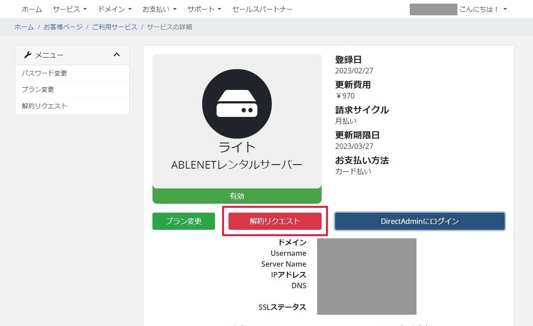Select パスワード変更 in sidebar menu
Image resolution: width=533 pixels, height=326 pixels.
click(45, 73)
